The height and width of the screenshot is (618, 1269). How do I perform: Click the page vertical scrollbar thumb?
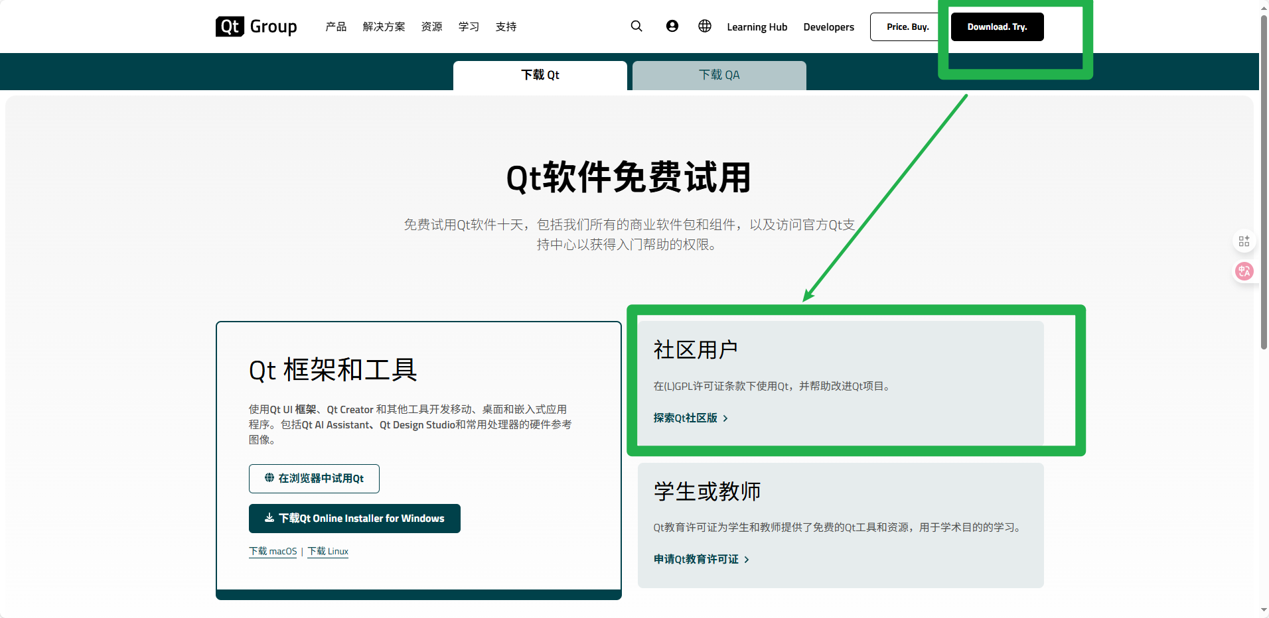click(1264, 182)
